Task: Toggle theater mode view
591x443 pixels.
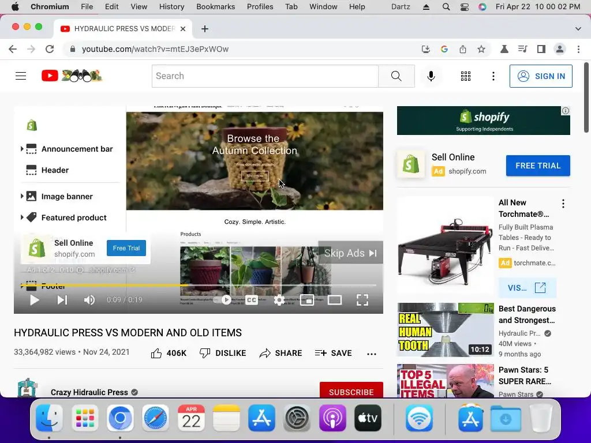Action: (335, 300)
